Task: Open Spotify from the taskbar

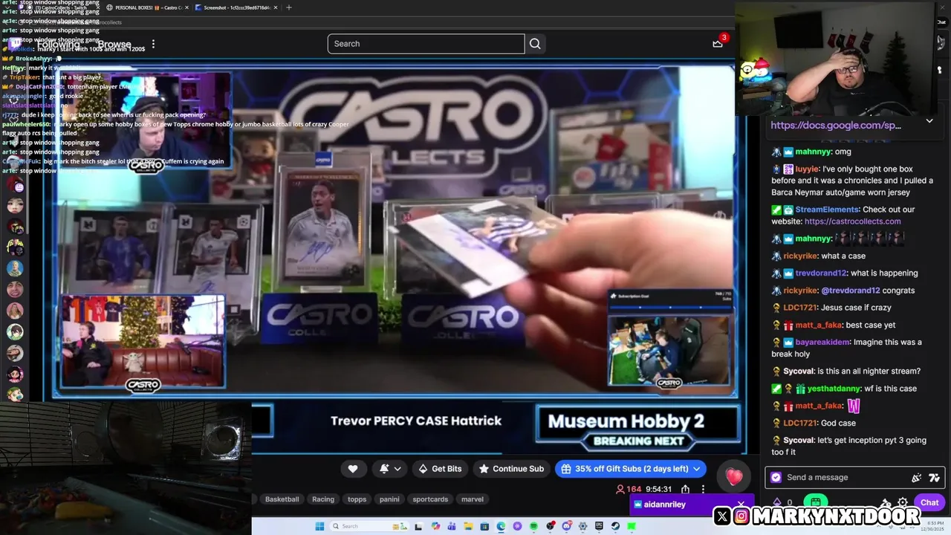Action: [533, 526]
